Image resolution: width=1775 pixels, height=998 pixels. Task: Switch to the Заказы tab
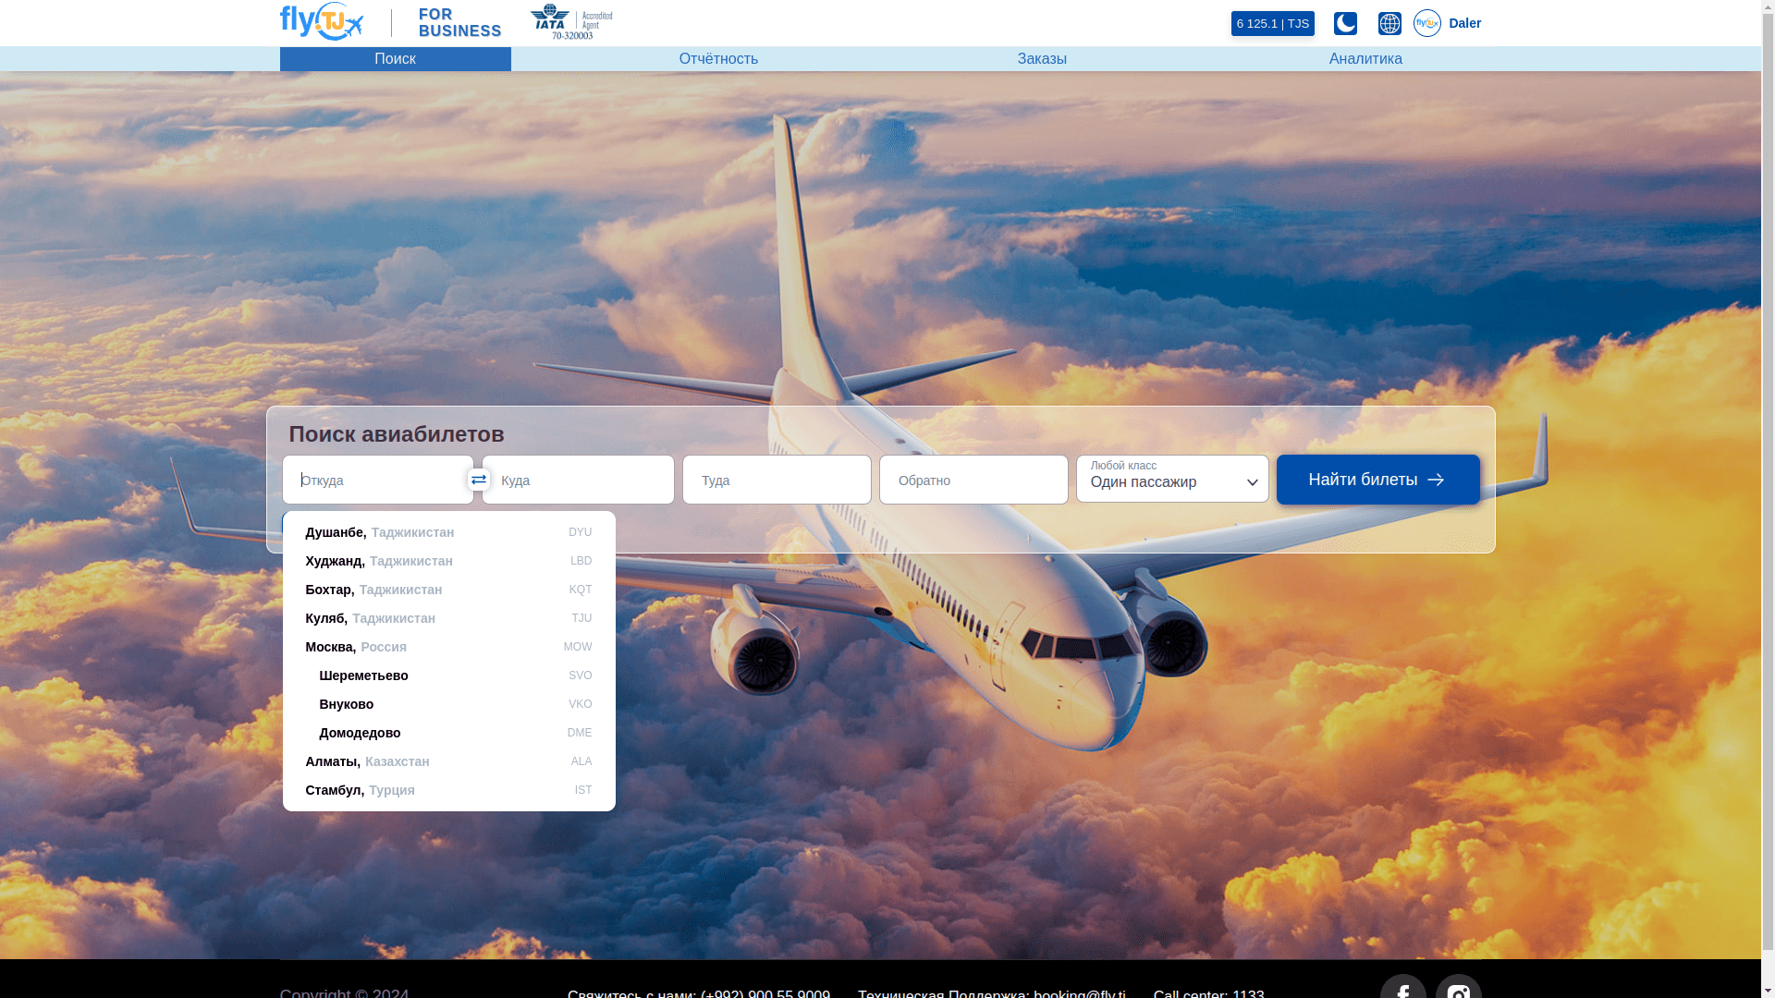1042,59
